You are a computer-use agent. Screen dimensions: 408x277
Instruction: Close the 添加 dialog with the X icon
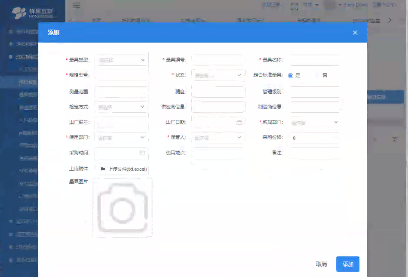(x=355, y=33)
